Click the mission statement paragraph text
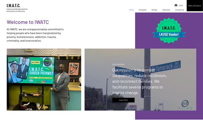 [139, 81]
